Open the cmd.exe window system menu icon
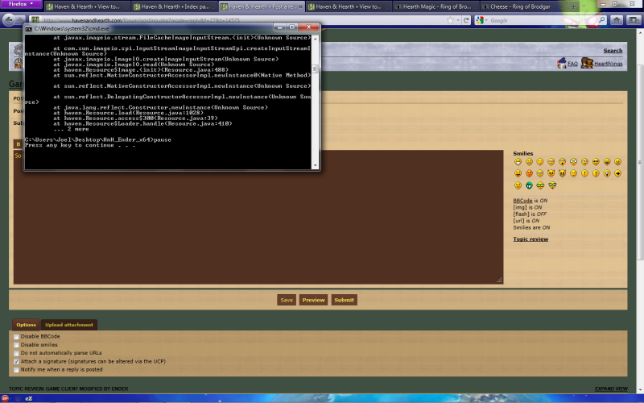The width and height of the screenshot is (644, 403). click(x=28, y=29)
